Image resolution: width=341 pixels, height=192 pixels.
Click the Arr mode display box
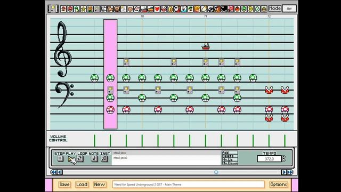[x=289, y=9]
